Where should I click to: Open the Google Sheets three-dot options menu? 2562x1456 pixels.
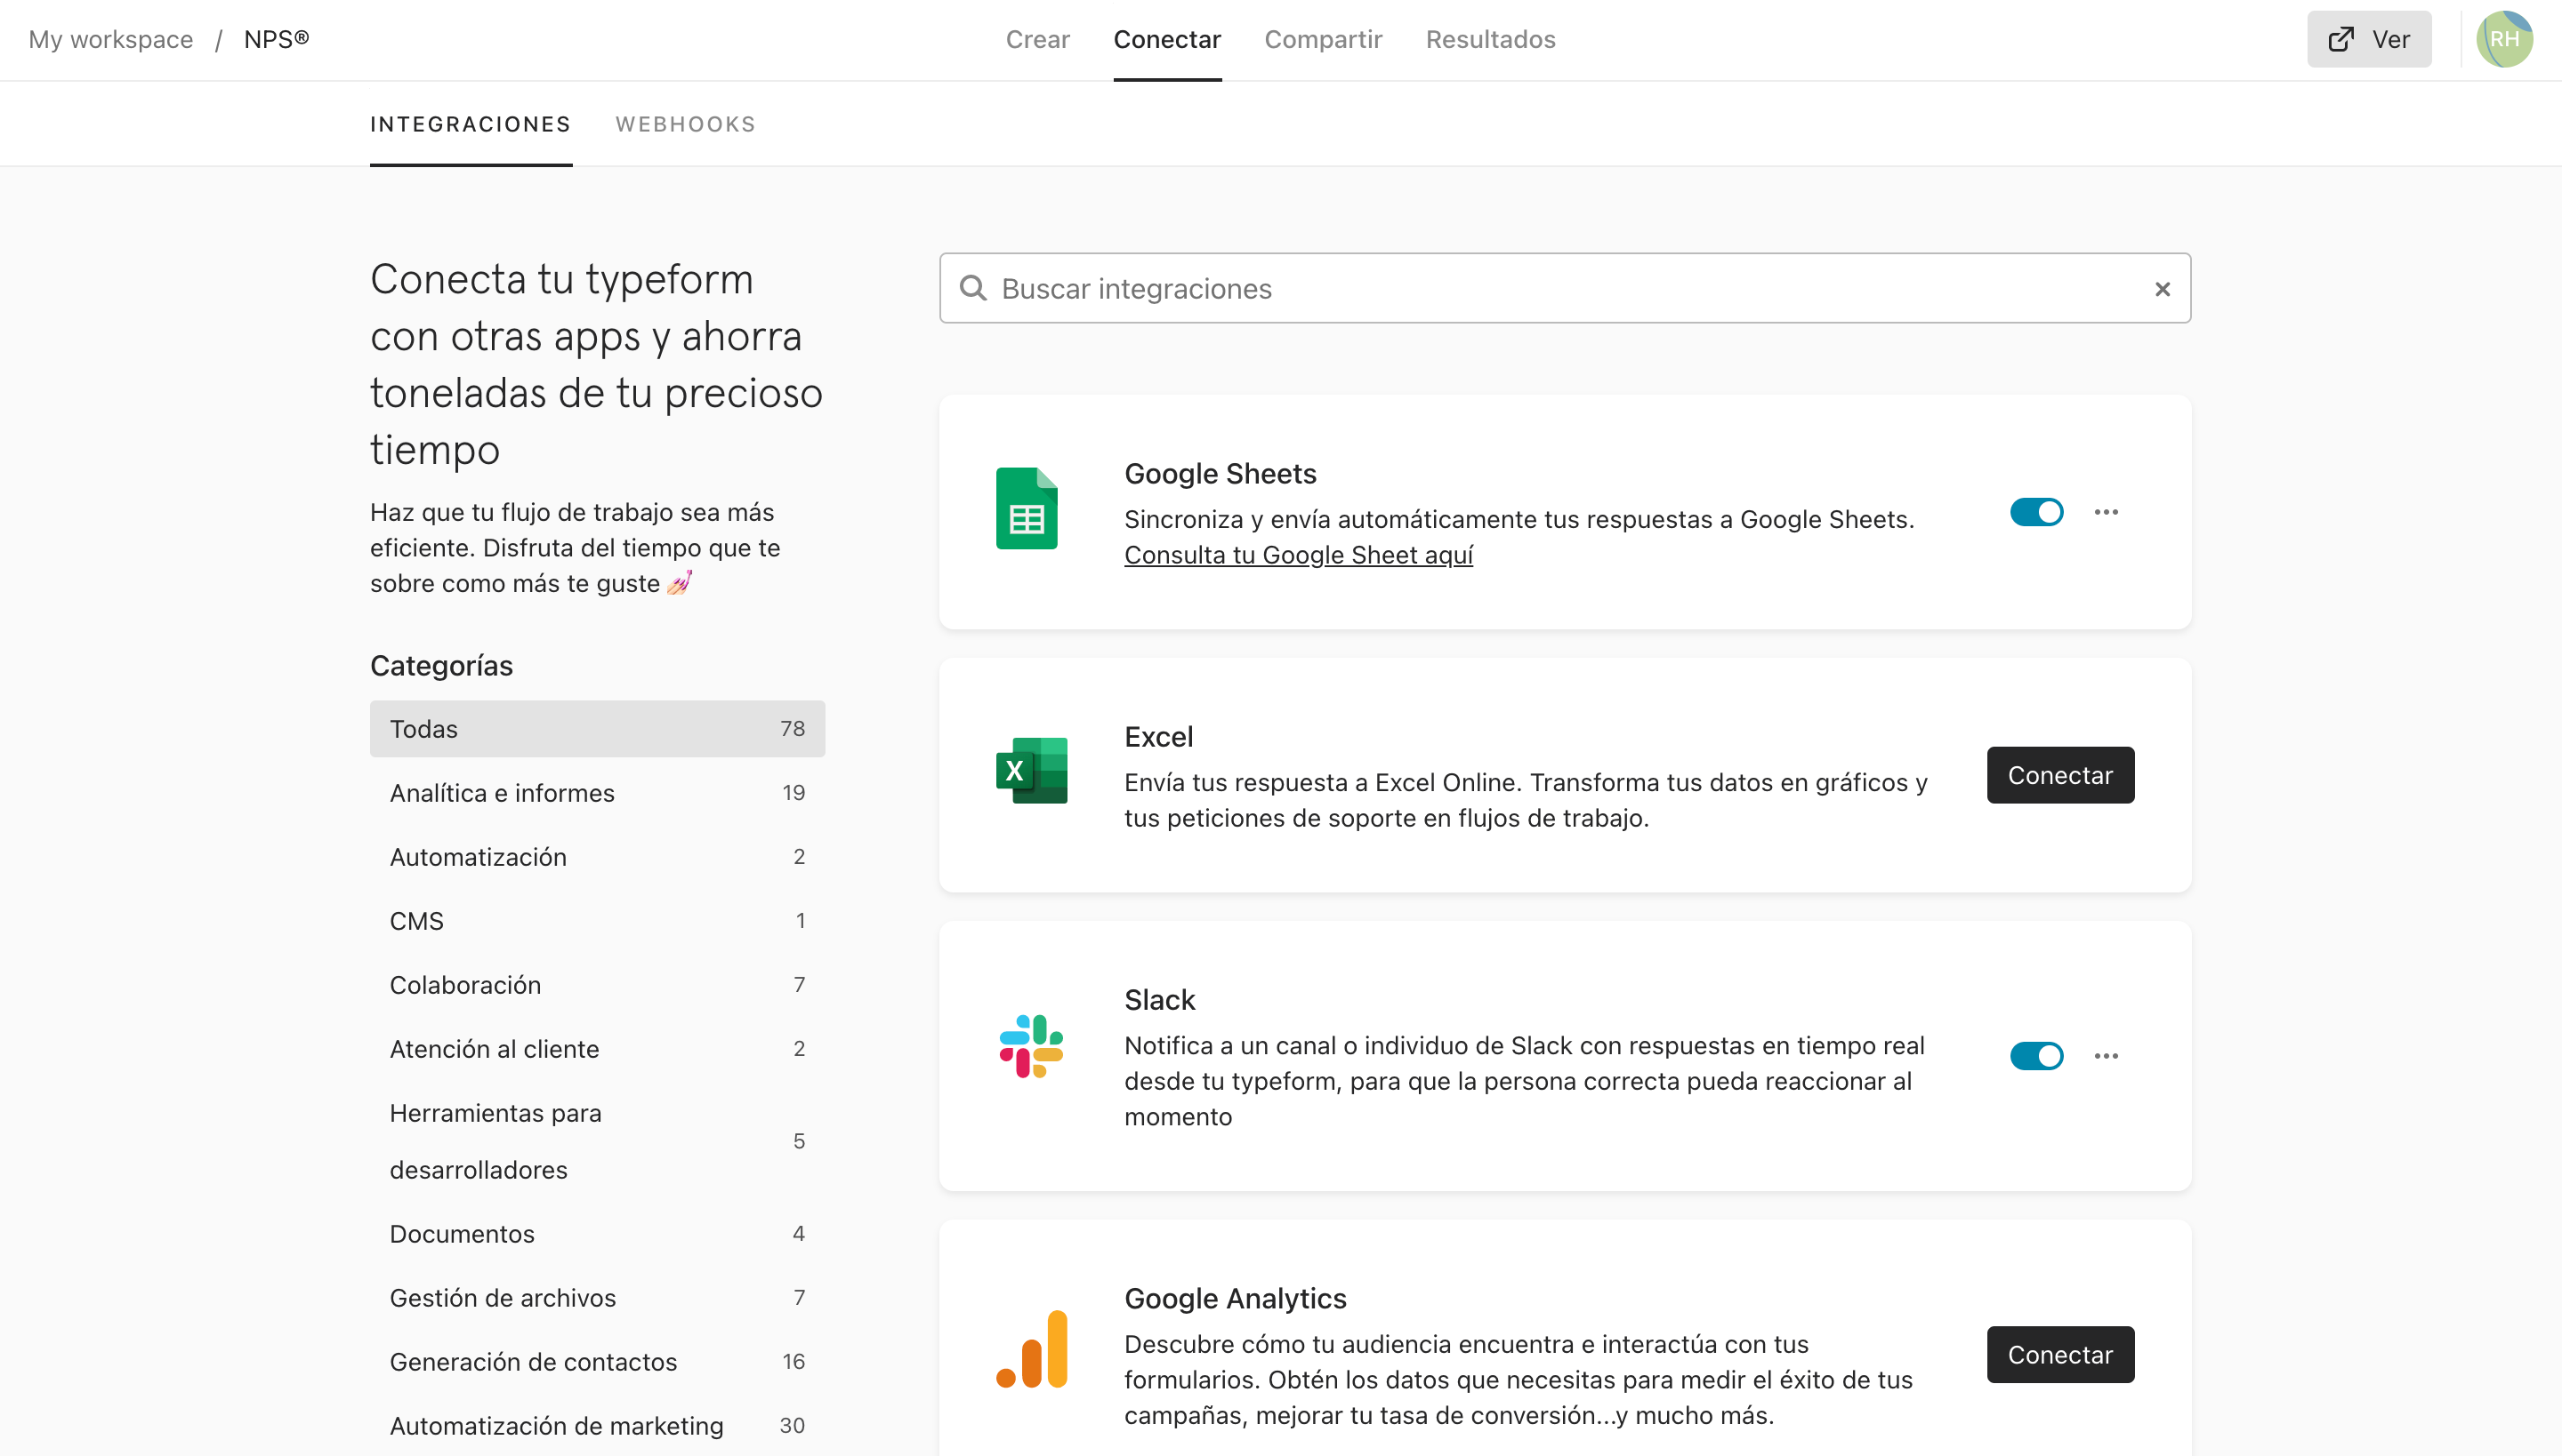point(2106,512)
